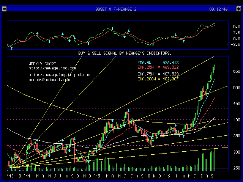Click the BUY & SELL SIGNAL BY NEWAGE'S INDICATORS caption

pyautogui.click(x=125, y=53)
